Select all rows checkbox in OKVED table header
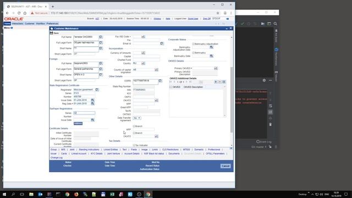 (171, 87)
